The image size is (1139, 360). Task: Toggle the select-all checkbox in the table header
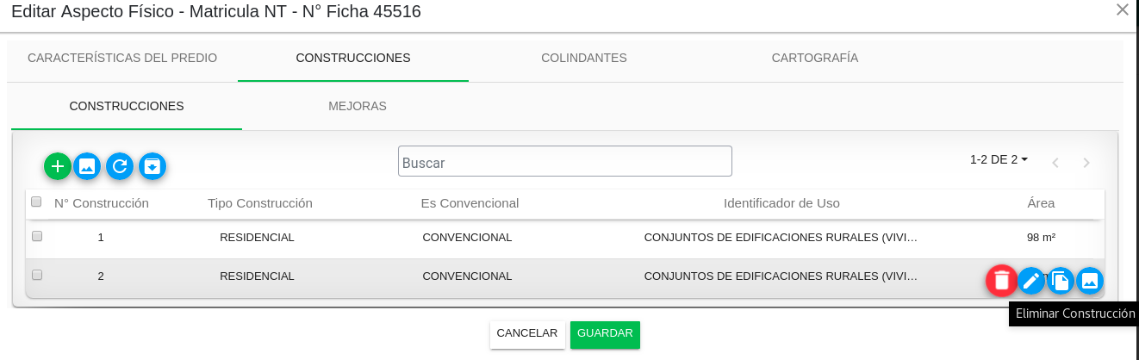[36, 202]
